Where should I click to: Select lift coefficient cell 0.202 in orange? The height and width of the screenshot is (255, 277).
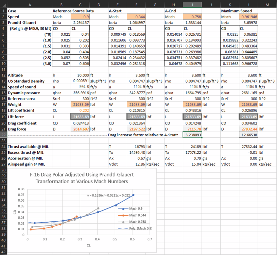80,110
